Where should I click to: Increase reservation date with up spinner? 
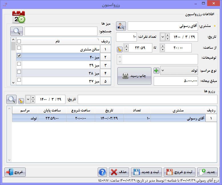[x=167, y=35]
